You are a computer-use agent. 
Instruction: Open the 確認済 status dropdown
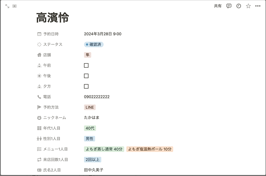pos(94,45)
